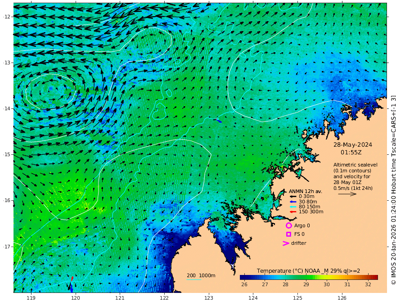Click colorbar tick label 27
The height and width of the screenshot is (306, 396).
pyautogui.click(x=265, y=284)
